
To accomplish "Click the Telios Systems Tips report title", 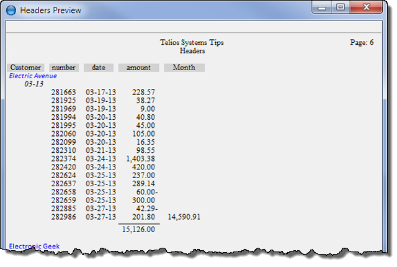I will click(192, 43).
